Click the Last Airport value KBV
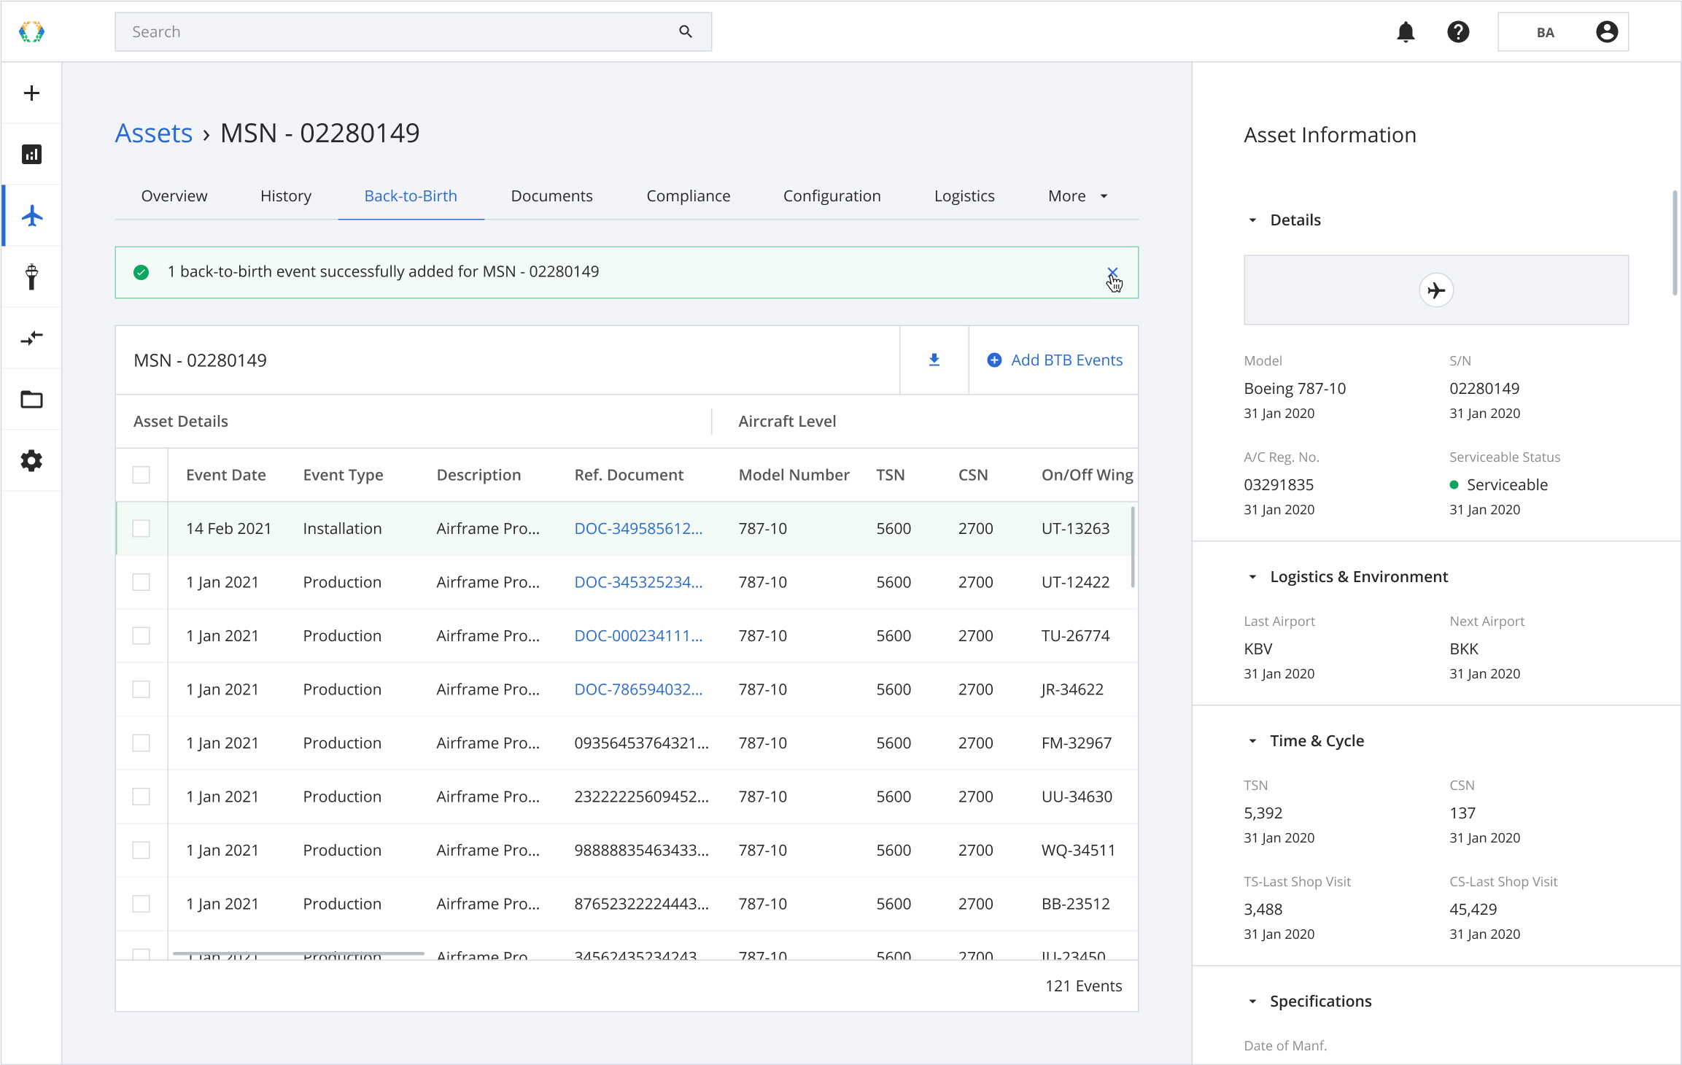 [1258, 648]
